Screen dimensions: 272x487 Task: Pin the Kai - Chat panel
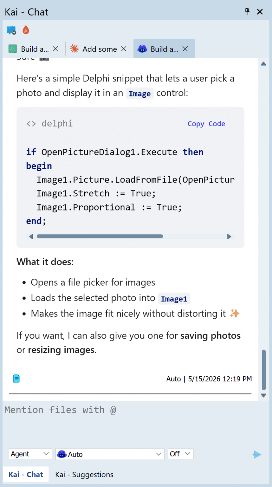[247, 12]
